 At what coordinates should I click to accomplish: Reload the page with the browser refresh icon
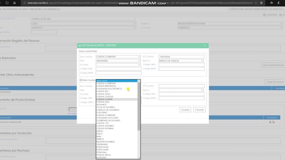coord(7,3)
